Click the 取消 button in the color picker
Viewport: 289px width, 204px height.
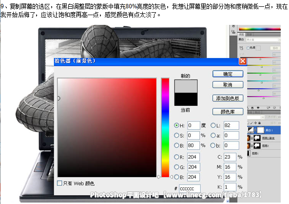tap(228, 84)
